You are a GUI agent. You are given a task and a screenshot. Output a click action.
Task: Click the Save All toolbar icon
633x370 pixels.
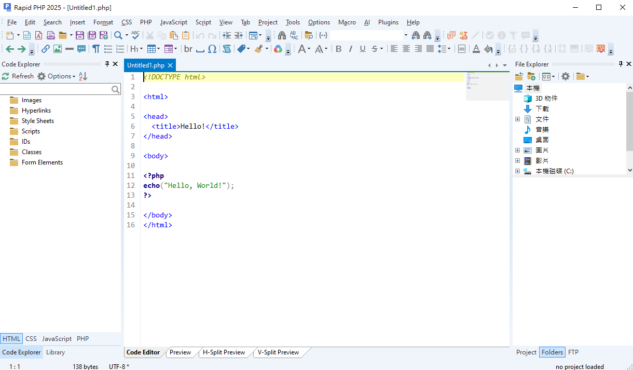[92, 35]
